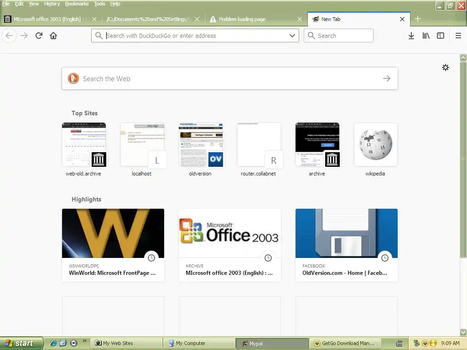Click the history clock icon on WinWorld highlight
This screenshot has height=350, width=467.
pyautogui.click(x=151, y=258)
